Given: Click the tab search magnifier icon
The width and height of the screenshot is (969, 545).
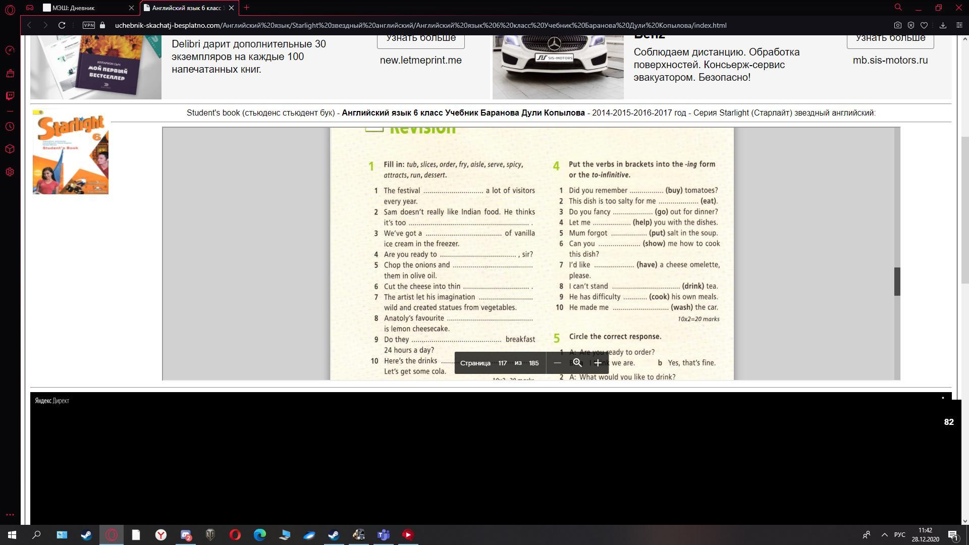Looking at the screenshot, I should click(x=898, y=7).
